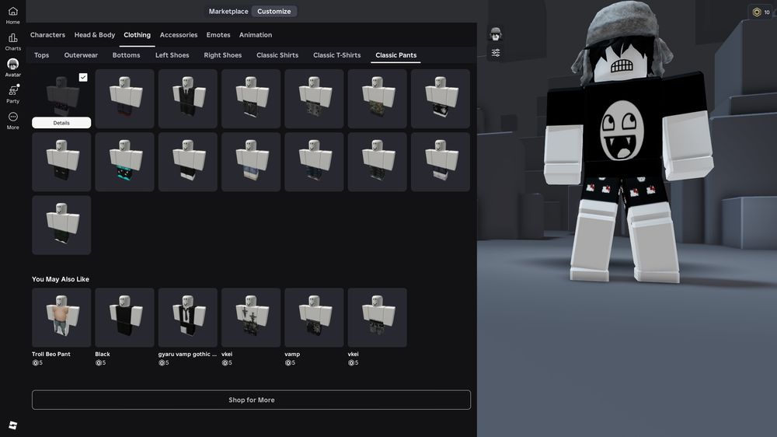Open the Troll Beo Pant item
This screenshot has height=437, width=777.
coord(61,317)
